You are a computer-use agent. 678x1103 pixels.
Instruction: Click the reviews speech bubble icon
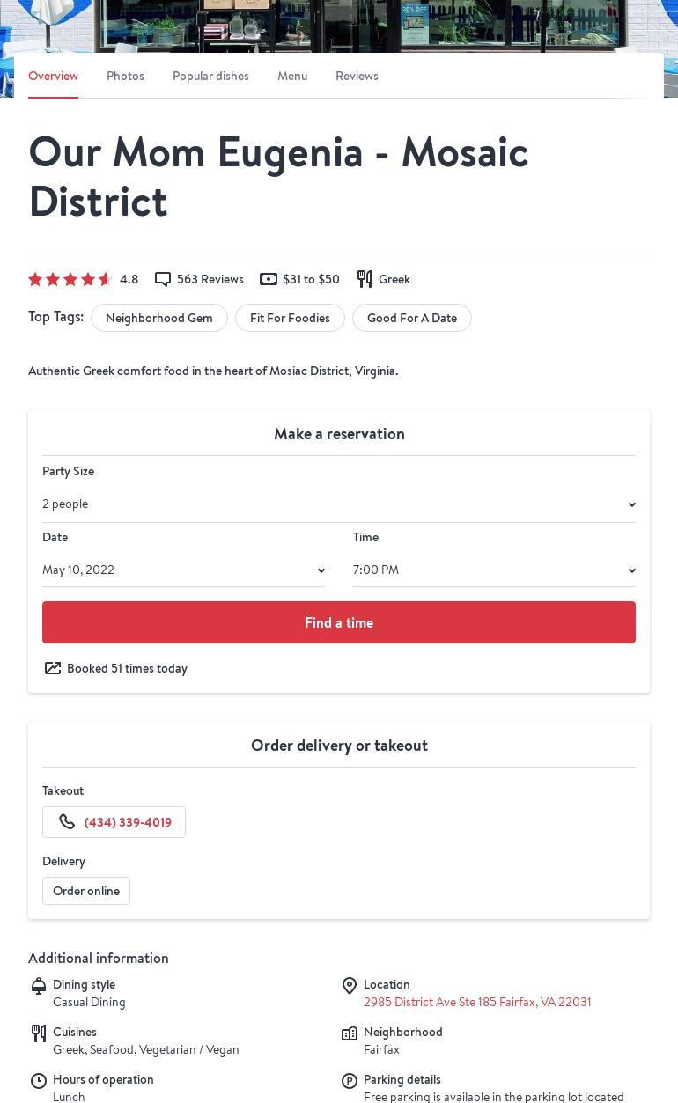coord(163,279)
